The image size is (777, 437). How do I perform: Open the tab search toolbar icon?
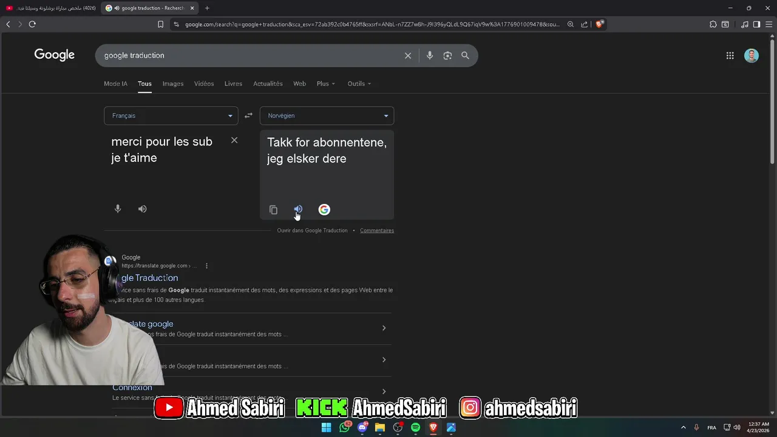point(725,24)
